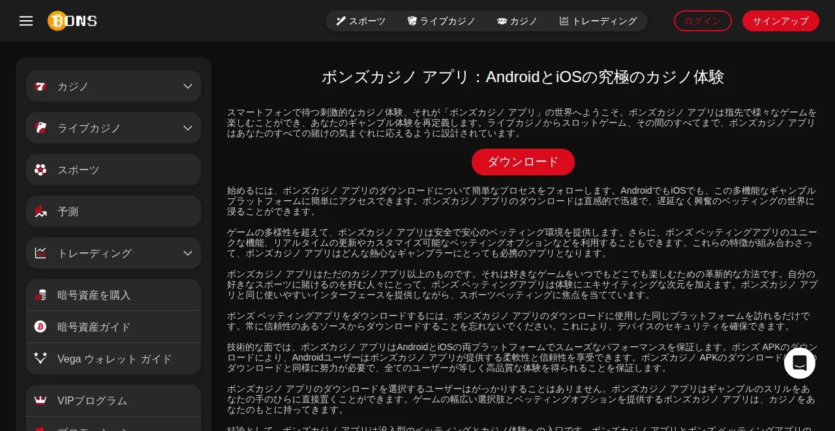Expand the カジノ sidebar section
The height and width of the screenshot is (431, 835).
188,86
